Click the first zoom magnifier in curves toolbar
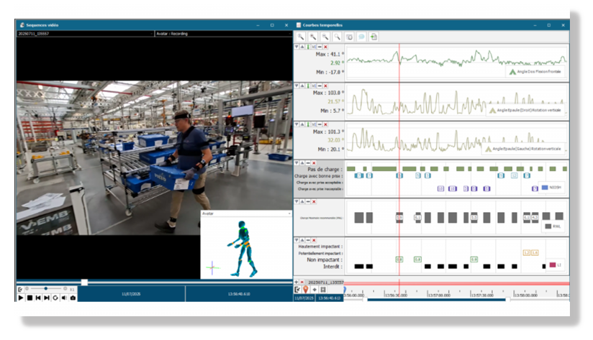The height and width of the screenshot is (340, 593). 302,37
